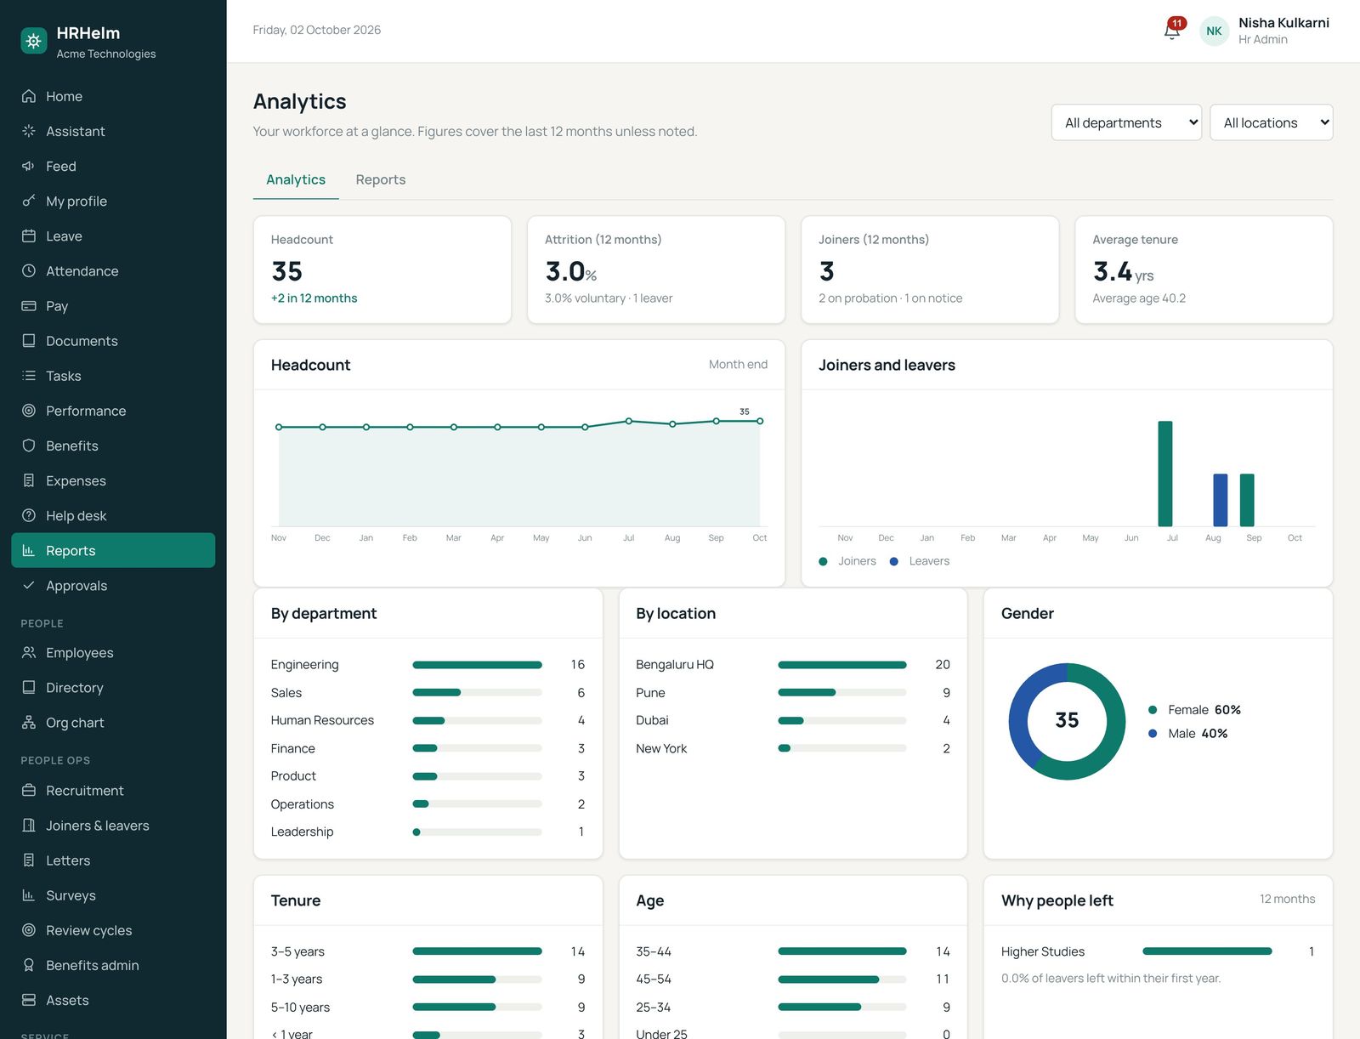Click the Org chart icon
Viewport: 1360px width, 1039px height.
[x=29, y=723]
